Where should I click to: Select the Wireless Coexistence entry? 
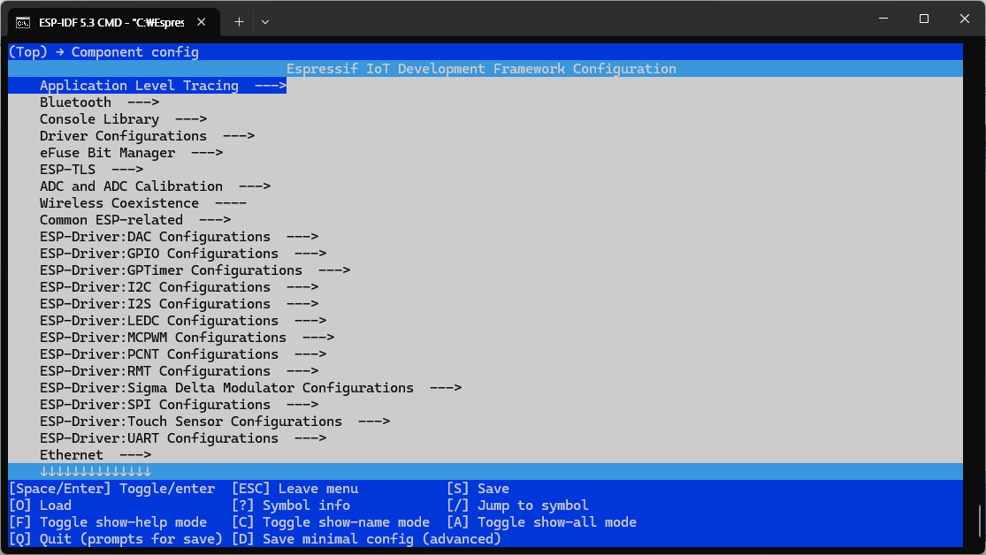143,203
